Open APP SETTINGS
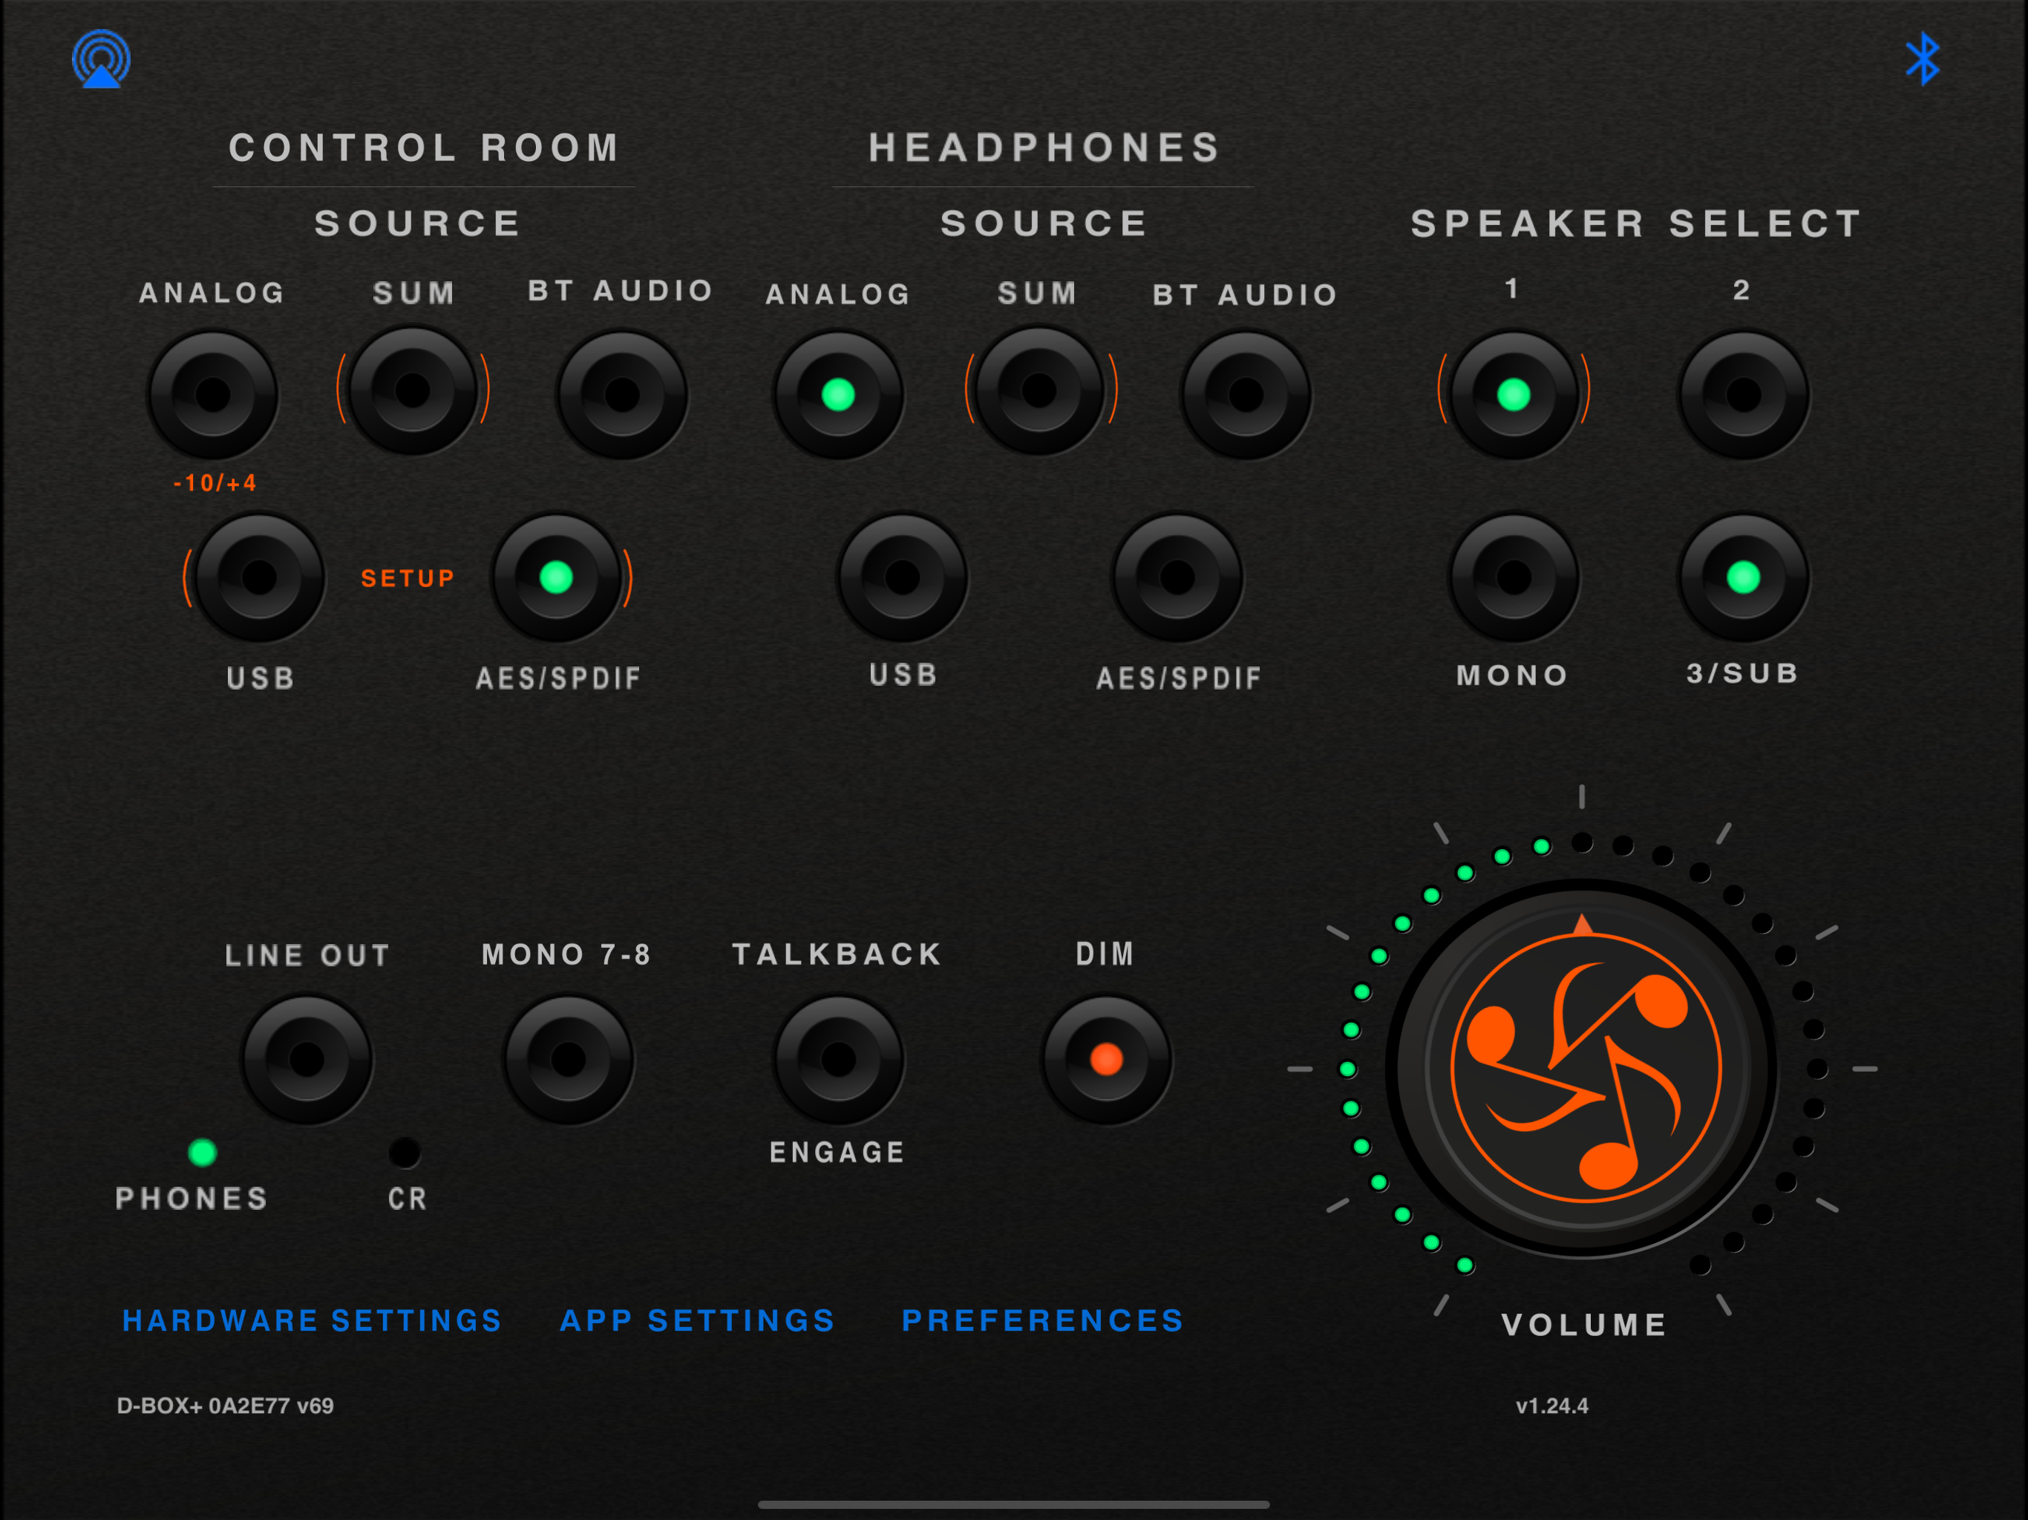Screen dimensions: 2028x1520 [698, 1320]
